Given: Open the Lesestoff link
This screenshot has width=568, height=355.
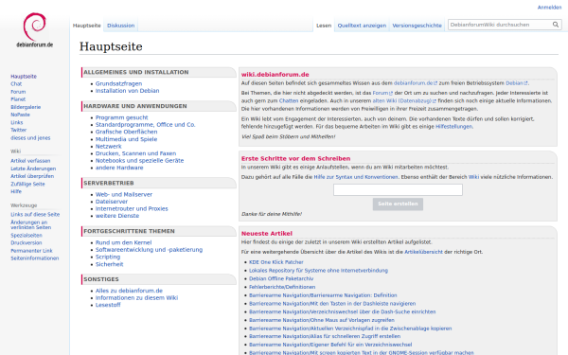Looking at the screenshot, I should pos(108,305).
